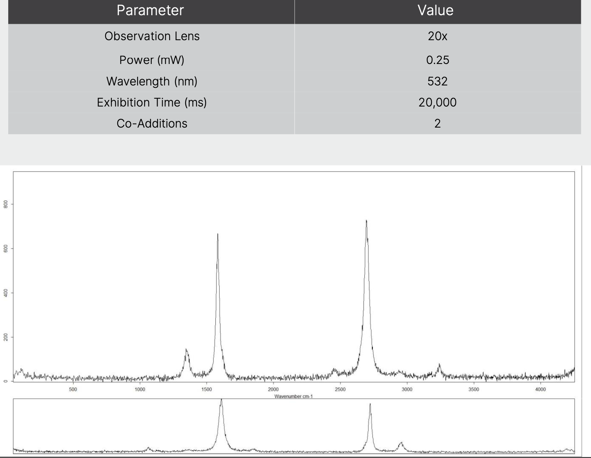
Task: Select the Wavelength (nm) label
Action: pos(152,81)
